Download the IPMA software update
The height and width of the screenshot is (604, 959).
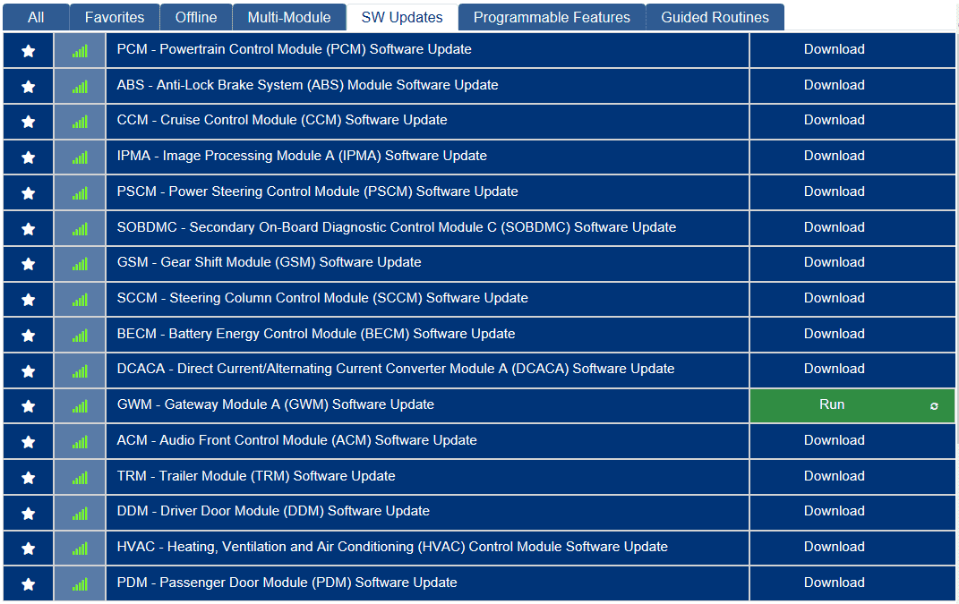point(835,156)
